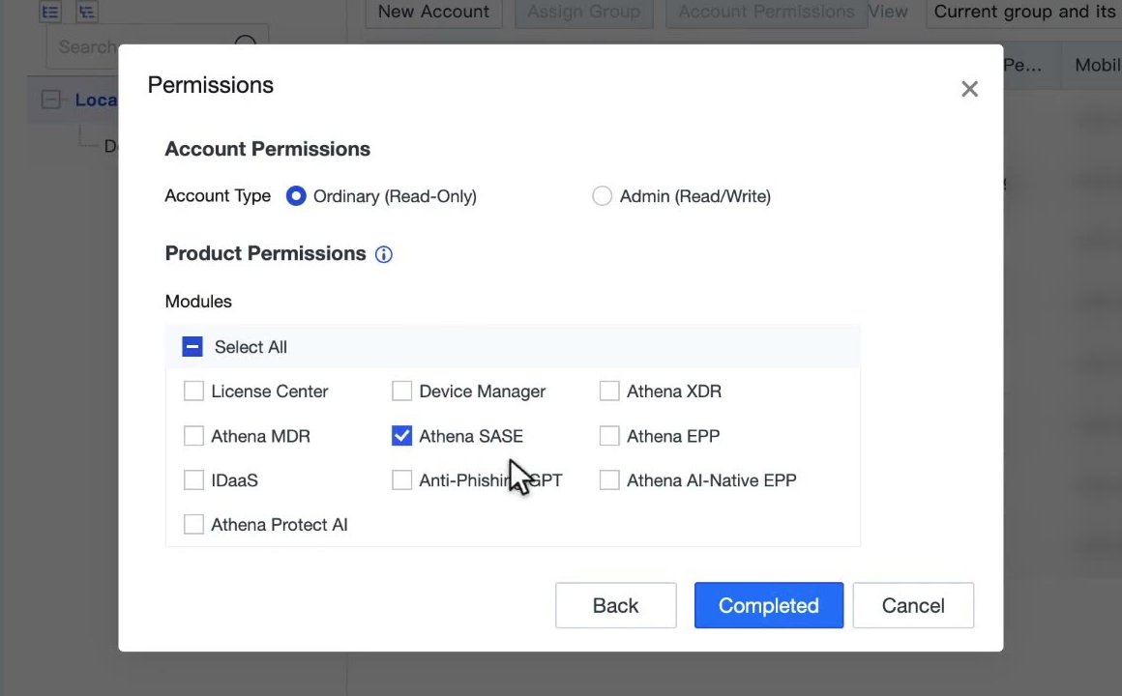This screenshot has height=696, width=1122.
Task: Check the Device Manager module
Action: pyautogui.click(x=402, y=391)
